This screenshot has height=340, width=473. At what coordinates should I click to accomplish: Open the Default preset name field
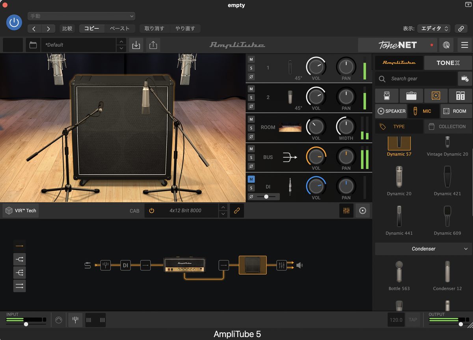tap(79, 45)
